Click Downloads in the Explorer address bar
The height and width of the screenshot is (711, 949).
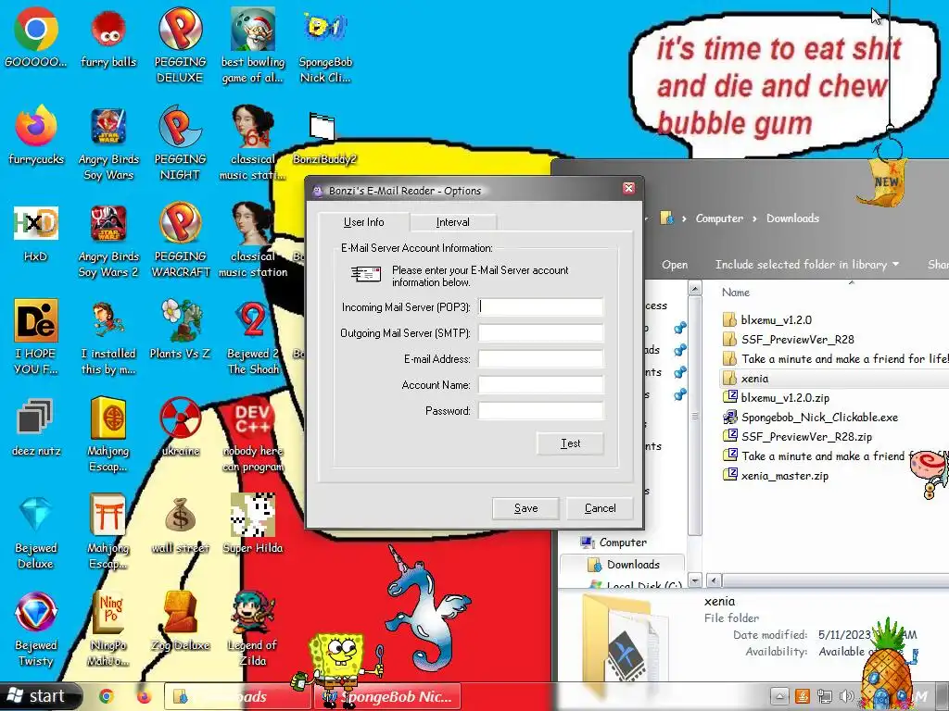(x=792, y=218)
